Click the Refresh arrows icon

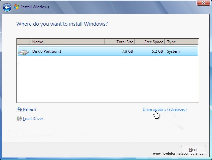click(x=19, y=109)
